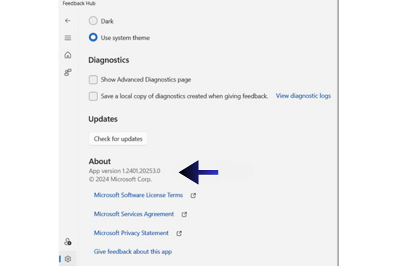Open the hamburger navigation menu
Image resolution: width=403 pixels, height=268 pixels.
(x=68, y=38)
